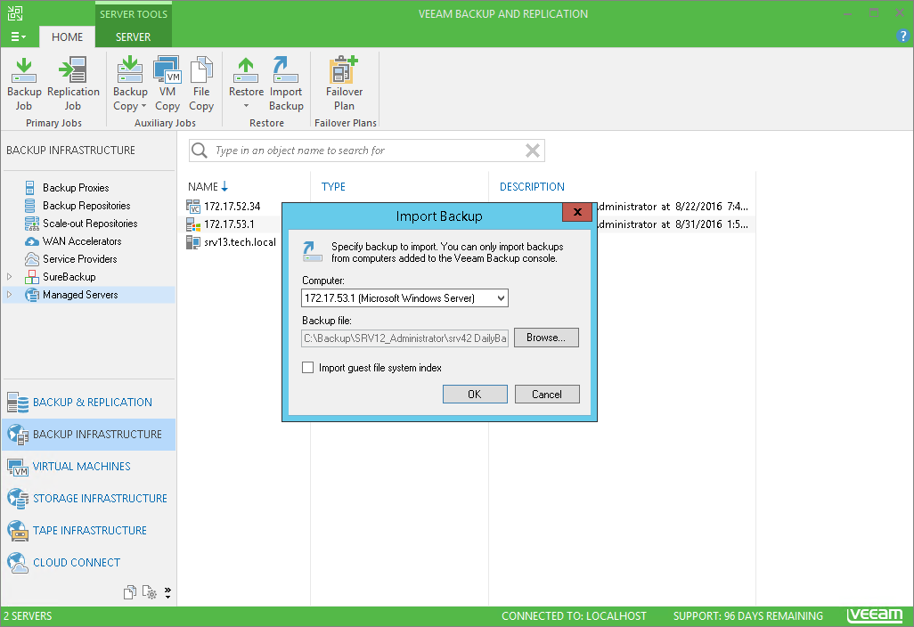Open the Virtual Machines view

coord(88,466)
